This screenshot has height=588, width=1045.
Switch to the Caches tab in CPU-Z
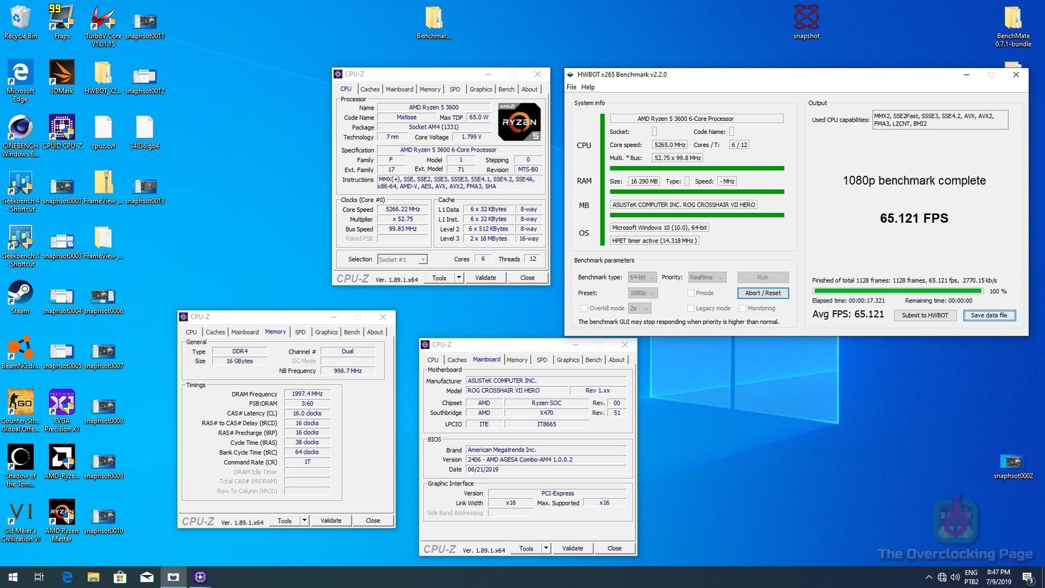click(370, 89)
